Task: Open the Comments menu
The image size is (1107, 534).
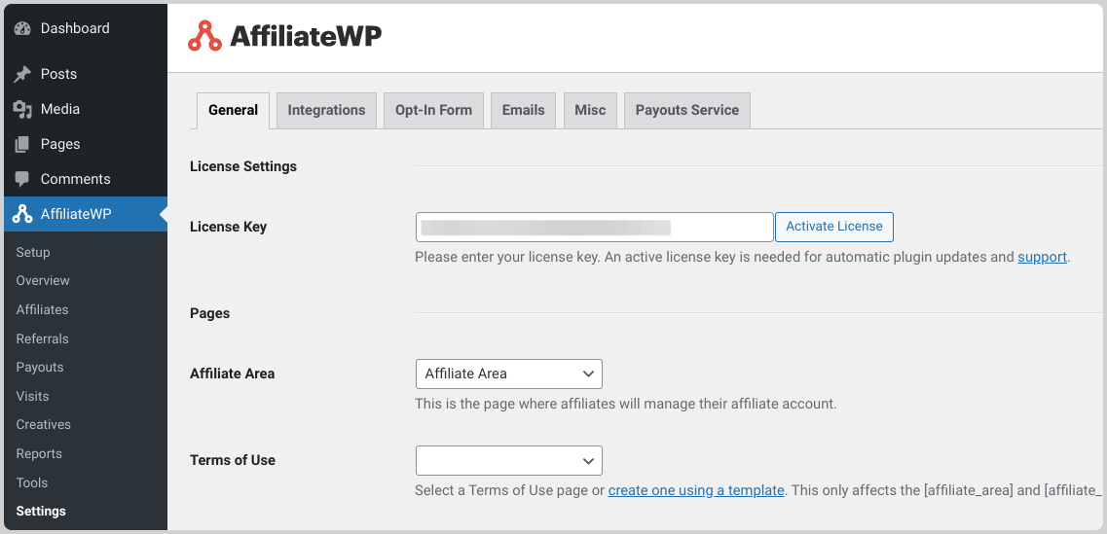Action: click(x=76, y=179)
